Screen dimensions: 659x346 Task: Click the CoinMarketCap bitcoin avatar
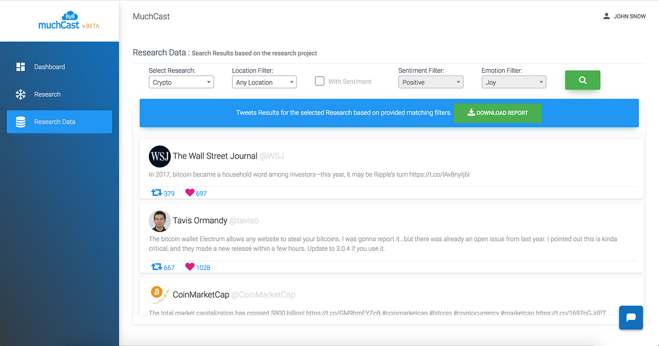point(159,294)
